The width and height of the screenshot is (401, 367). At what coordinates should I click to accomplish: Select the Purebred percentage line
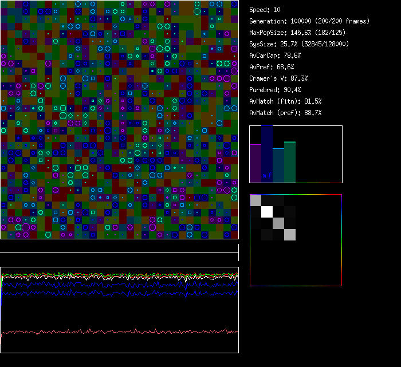click(275, 90)
